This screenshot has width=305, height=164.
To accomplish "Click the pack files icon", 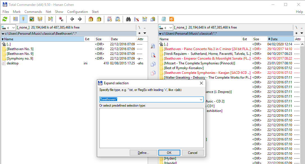I will [x=91, y=19].
